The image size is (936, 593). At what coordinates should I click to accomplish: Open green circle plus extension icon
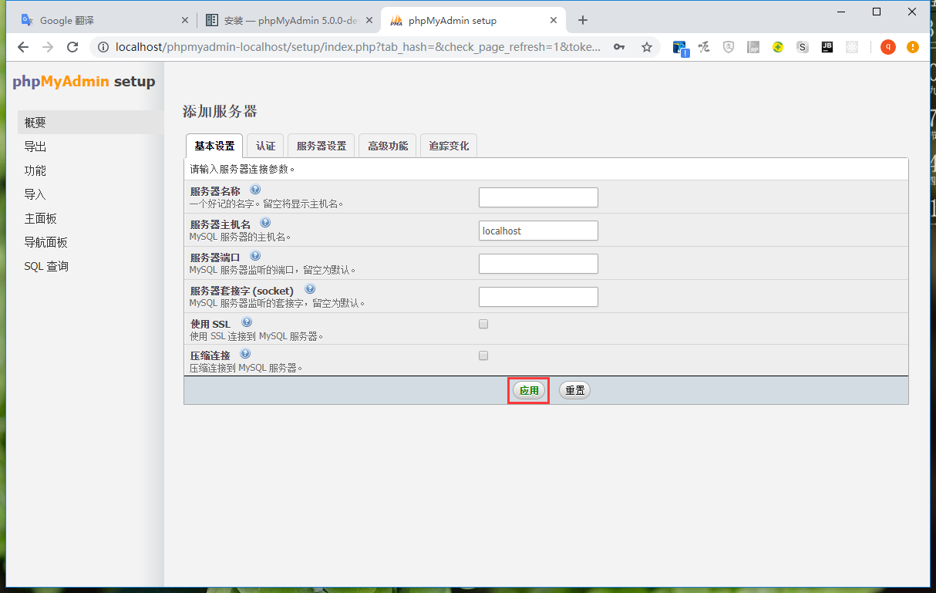[778, 47]
